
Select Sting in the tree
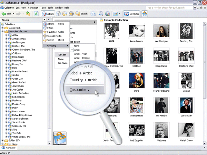pyautogui.click(x=15, y=130)
